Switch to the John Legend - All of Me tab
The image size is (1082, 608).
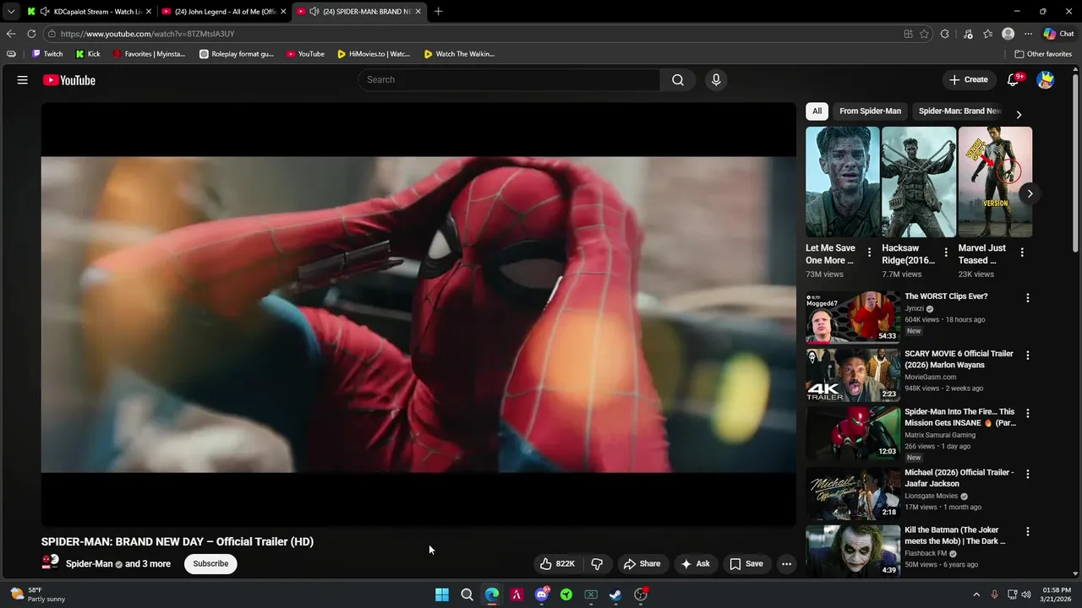224,11
